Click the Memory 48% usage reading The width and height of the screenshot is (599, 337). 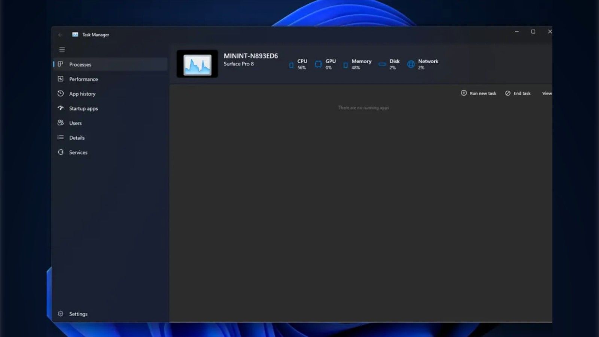pyautogui.click(x=355, y=68)
